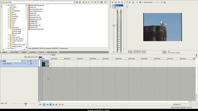Image resolution: width=198 pixels, height=111 pixels.
Task: Go to end of project
Action: 63,105
